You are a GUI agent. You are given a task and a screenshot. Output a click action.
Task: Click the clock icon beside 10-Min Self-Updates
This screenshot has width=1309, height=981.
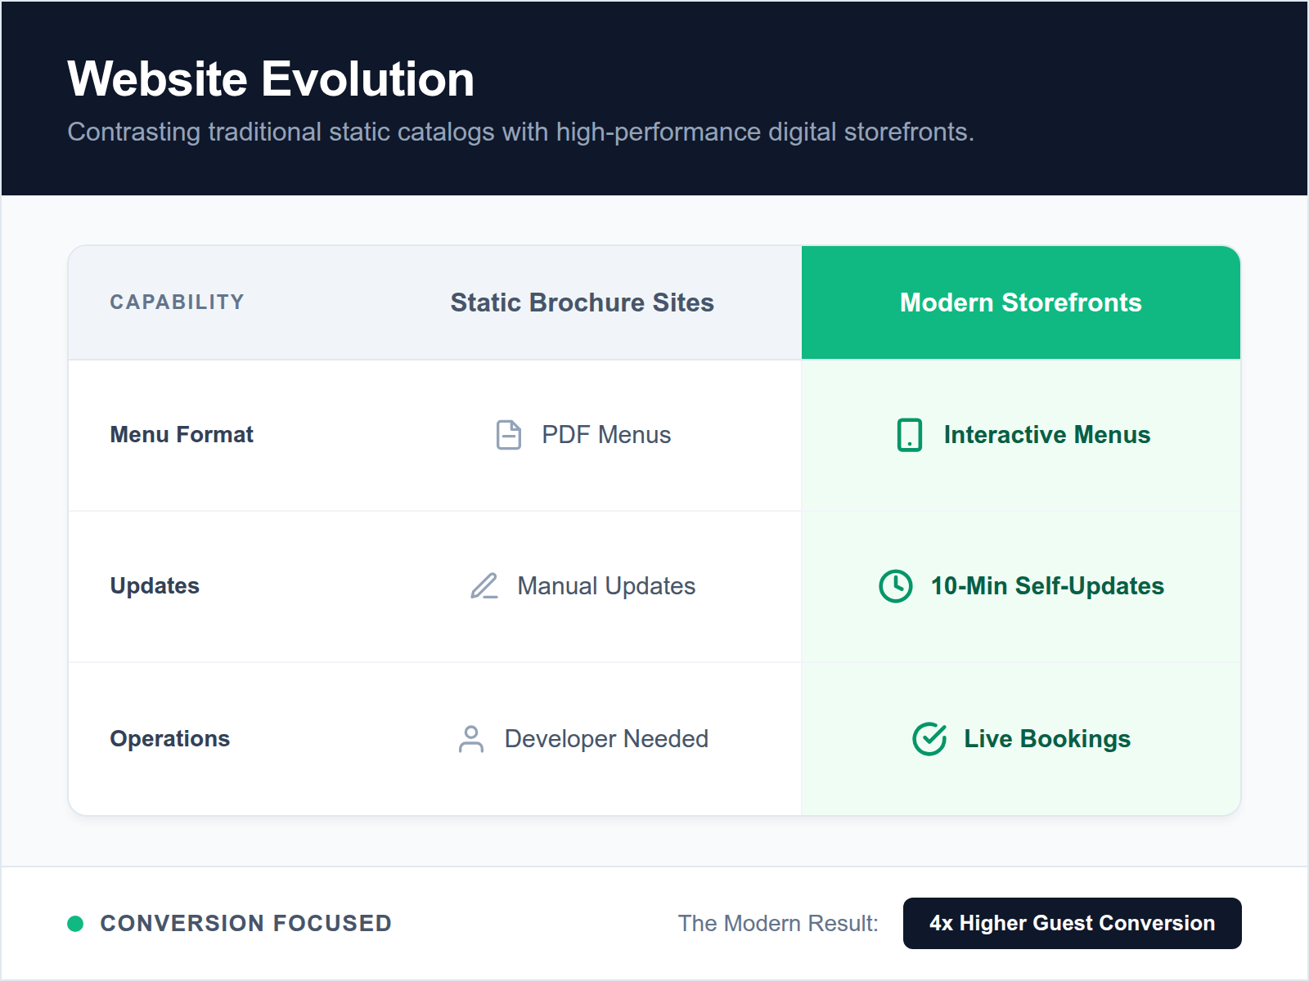[x=897, y=586]
